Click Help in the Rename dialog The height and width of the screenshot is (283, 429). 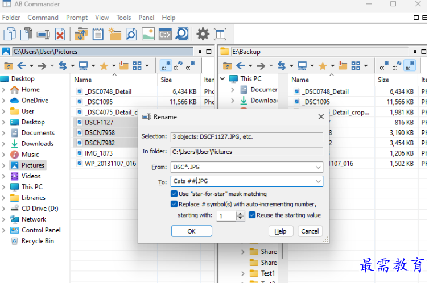click(x=280, y=231)
